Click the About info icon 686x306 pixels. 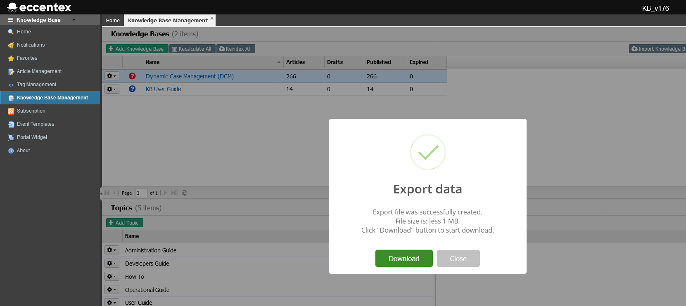(x=11, y=151)
